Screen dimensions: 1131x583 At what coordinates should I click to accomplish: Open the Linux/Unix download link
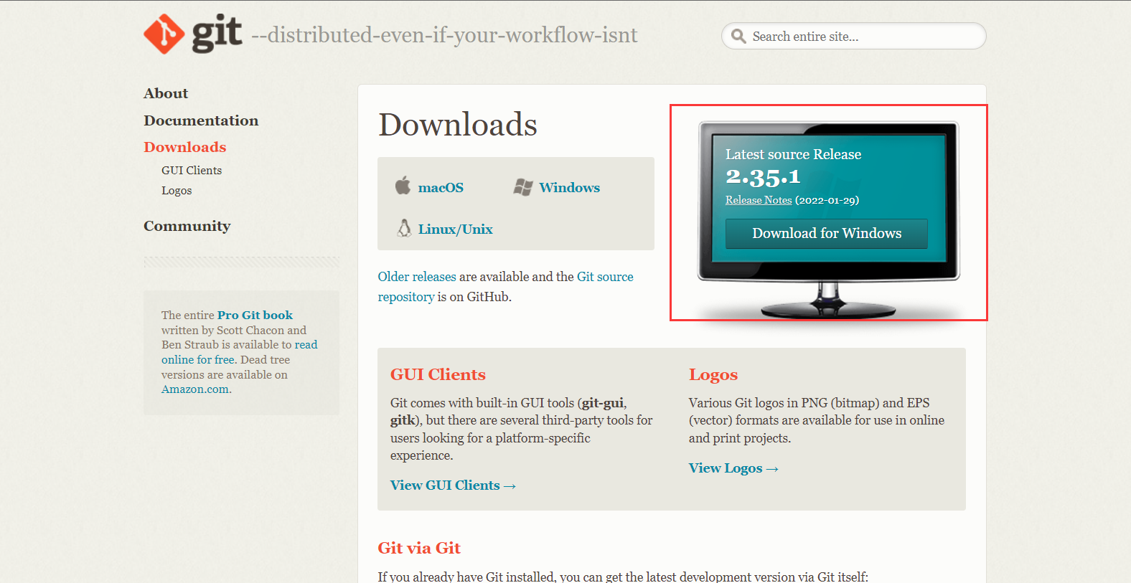coord(456,229)
